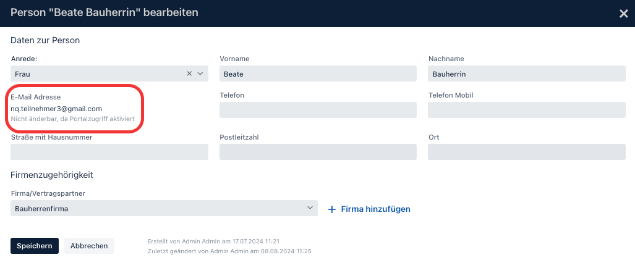Cancel editing with Abbrechen button
Screen dimensions: 635x265
click(x=89, y=246)
